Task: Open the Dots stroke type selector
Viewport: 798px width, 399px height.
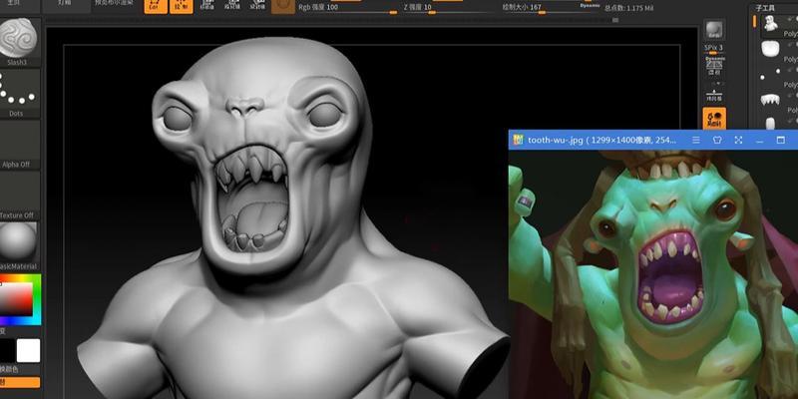Action: pyautogui.click(x=19, y=94)
